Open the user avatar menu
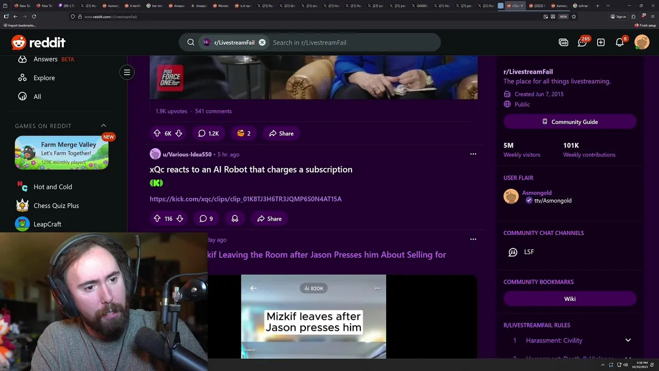 (x=641, y=42)
